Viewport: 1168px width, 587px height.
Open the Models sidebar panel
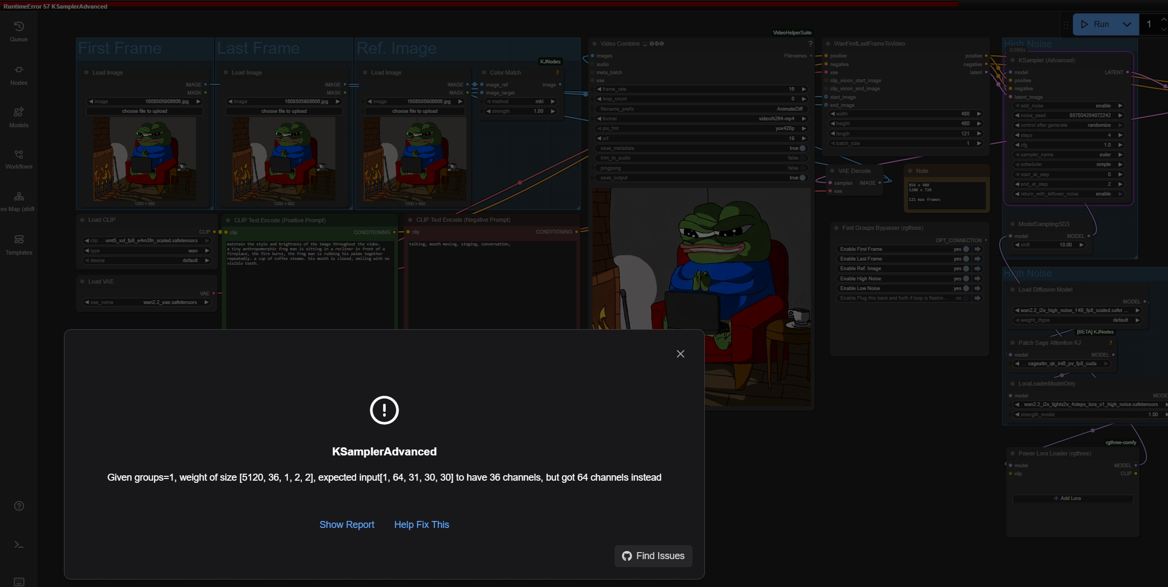pos(19,117)
